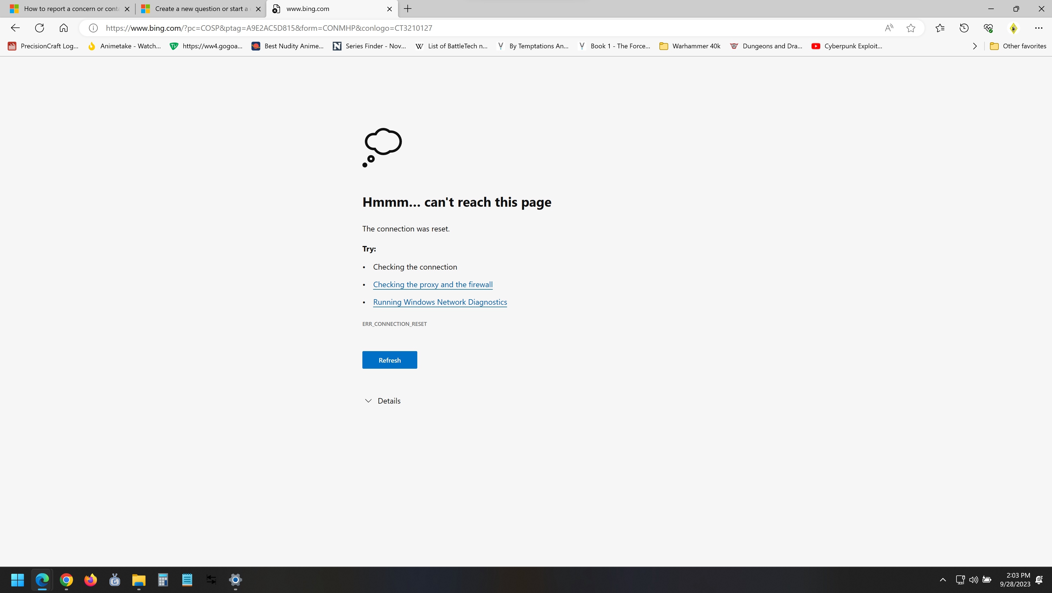Open Read aloud icon in address bar
Image resolution: width=1052 pixels, height=593 pixels.
tap(889, 28)
